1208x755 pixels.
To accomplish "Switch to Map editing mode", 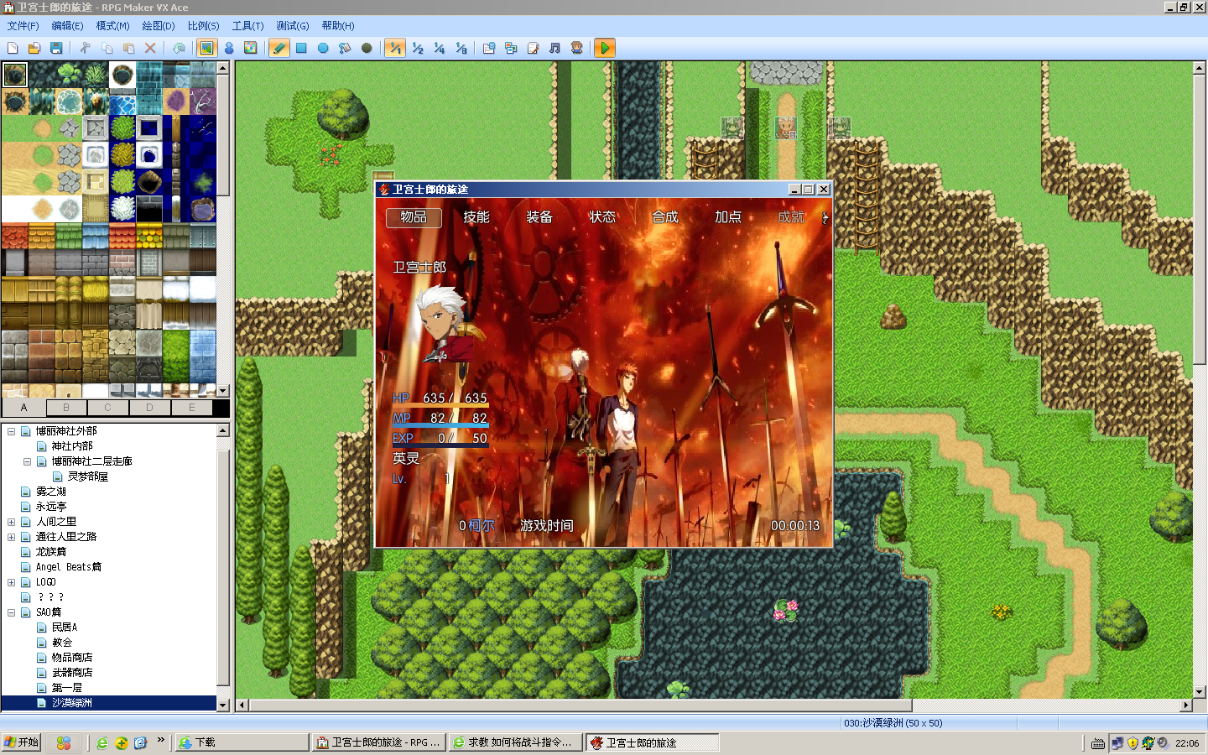I will point(206,48).
